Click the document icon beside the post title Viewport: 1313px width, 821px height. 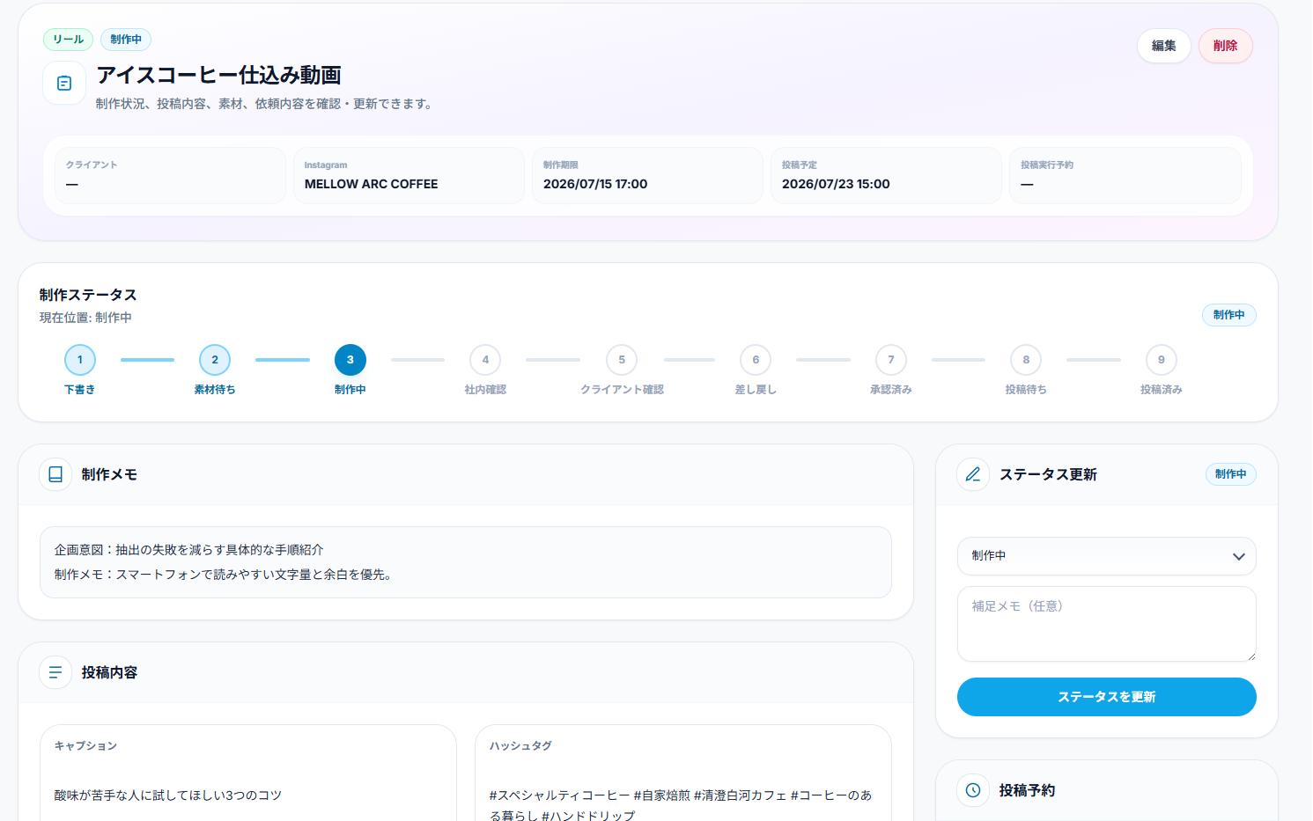coord(64,84)
